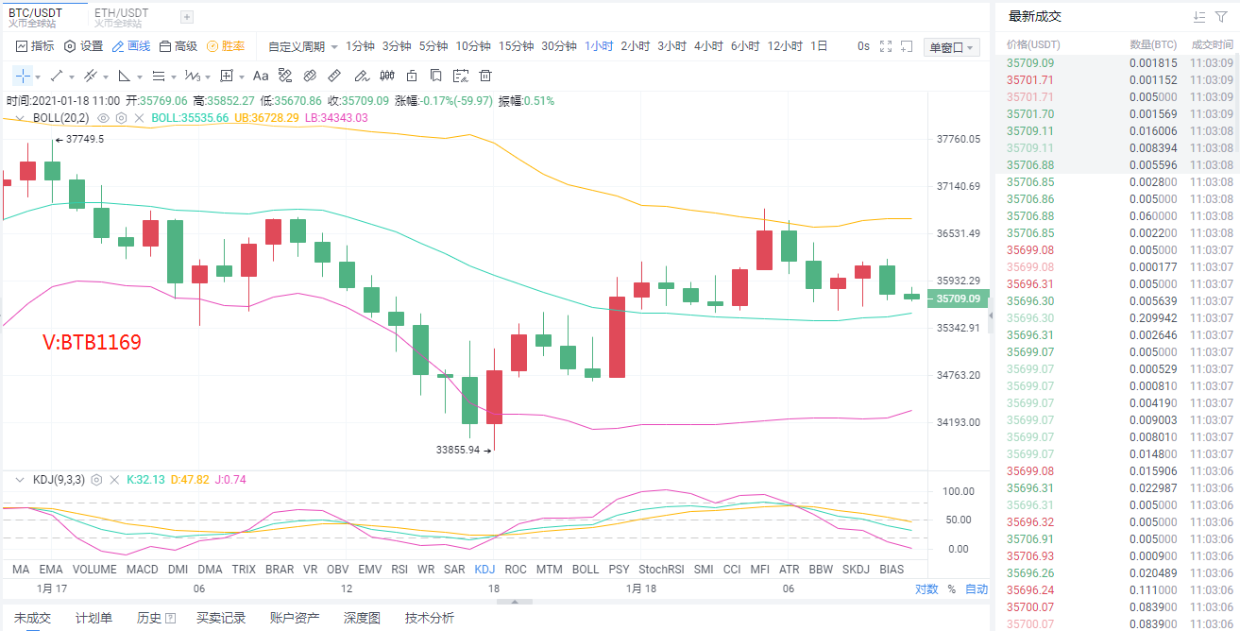Switch chart to 对数 logarithmic scale

click(x=927, y=588)
